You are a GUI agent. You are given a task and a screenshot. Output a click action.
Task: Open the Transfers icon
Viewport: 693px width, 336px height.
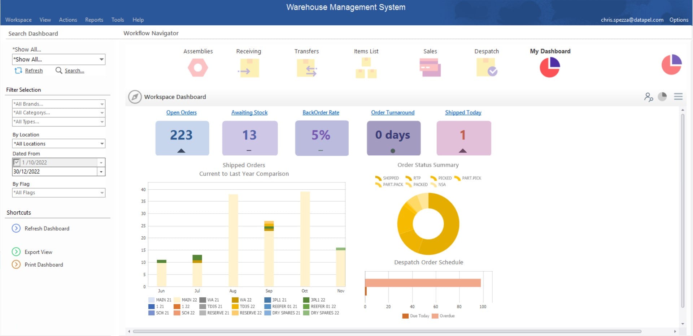click(306, 68)
